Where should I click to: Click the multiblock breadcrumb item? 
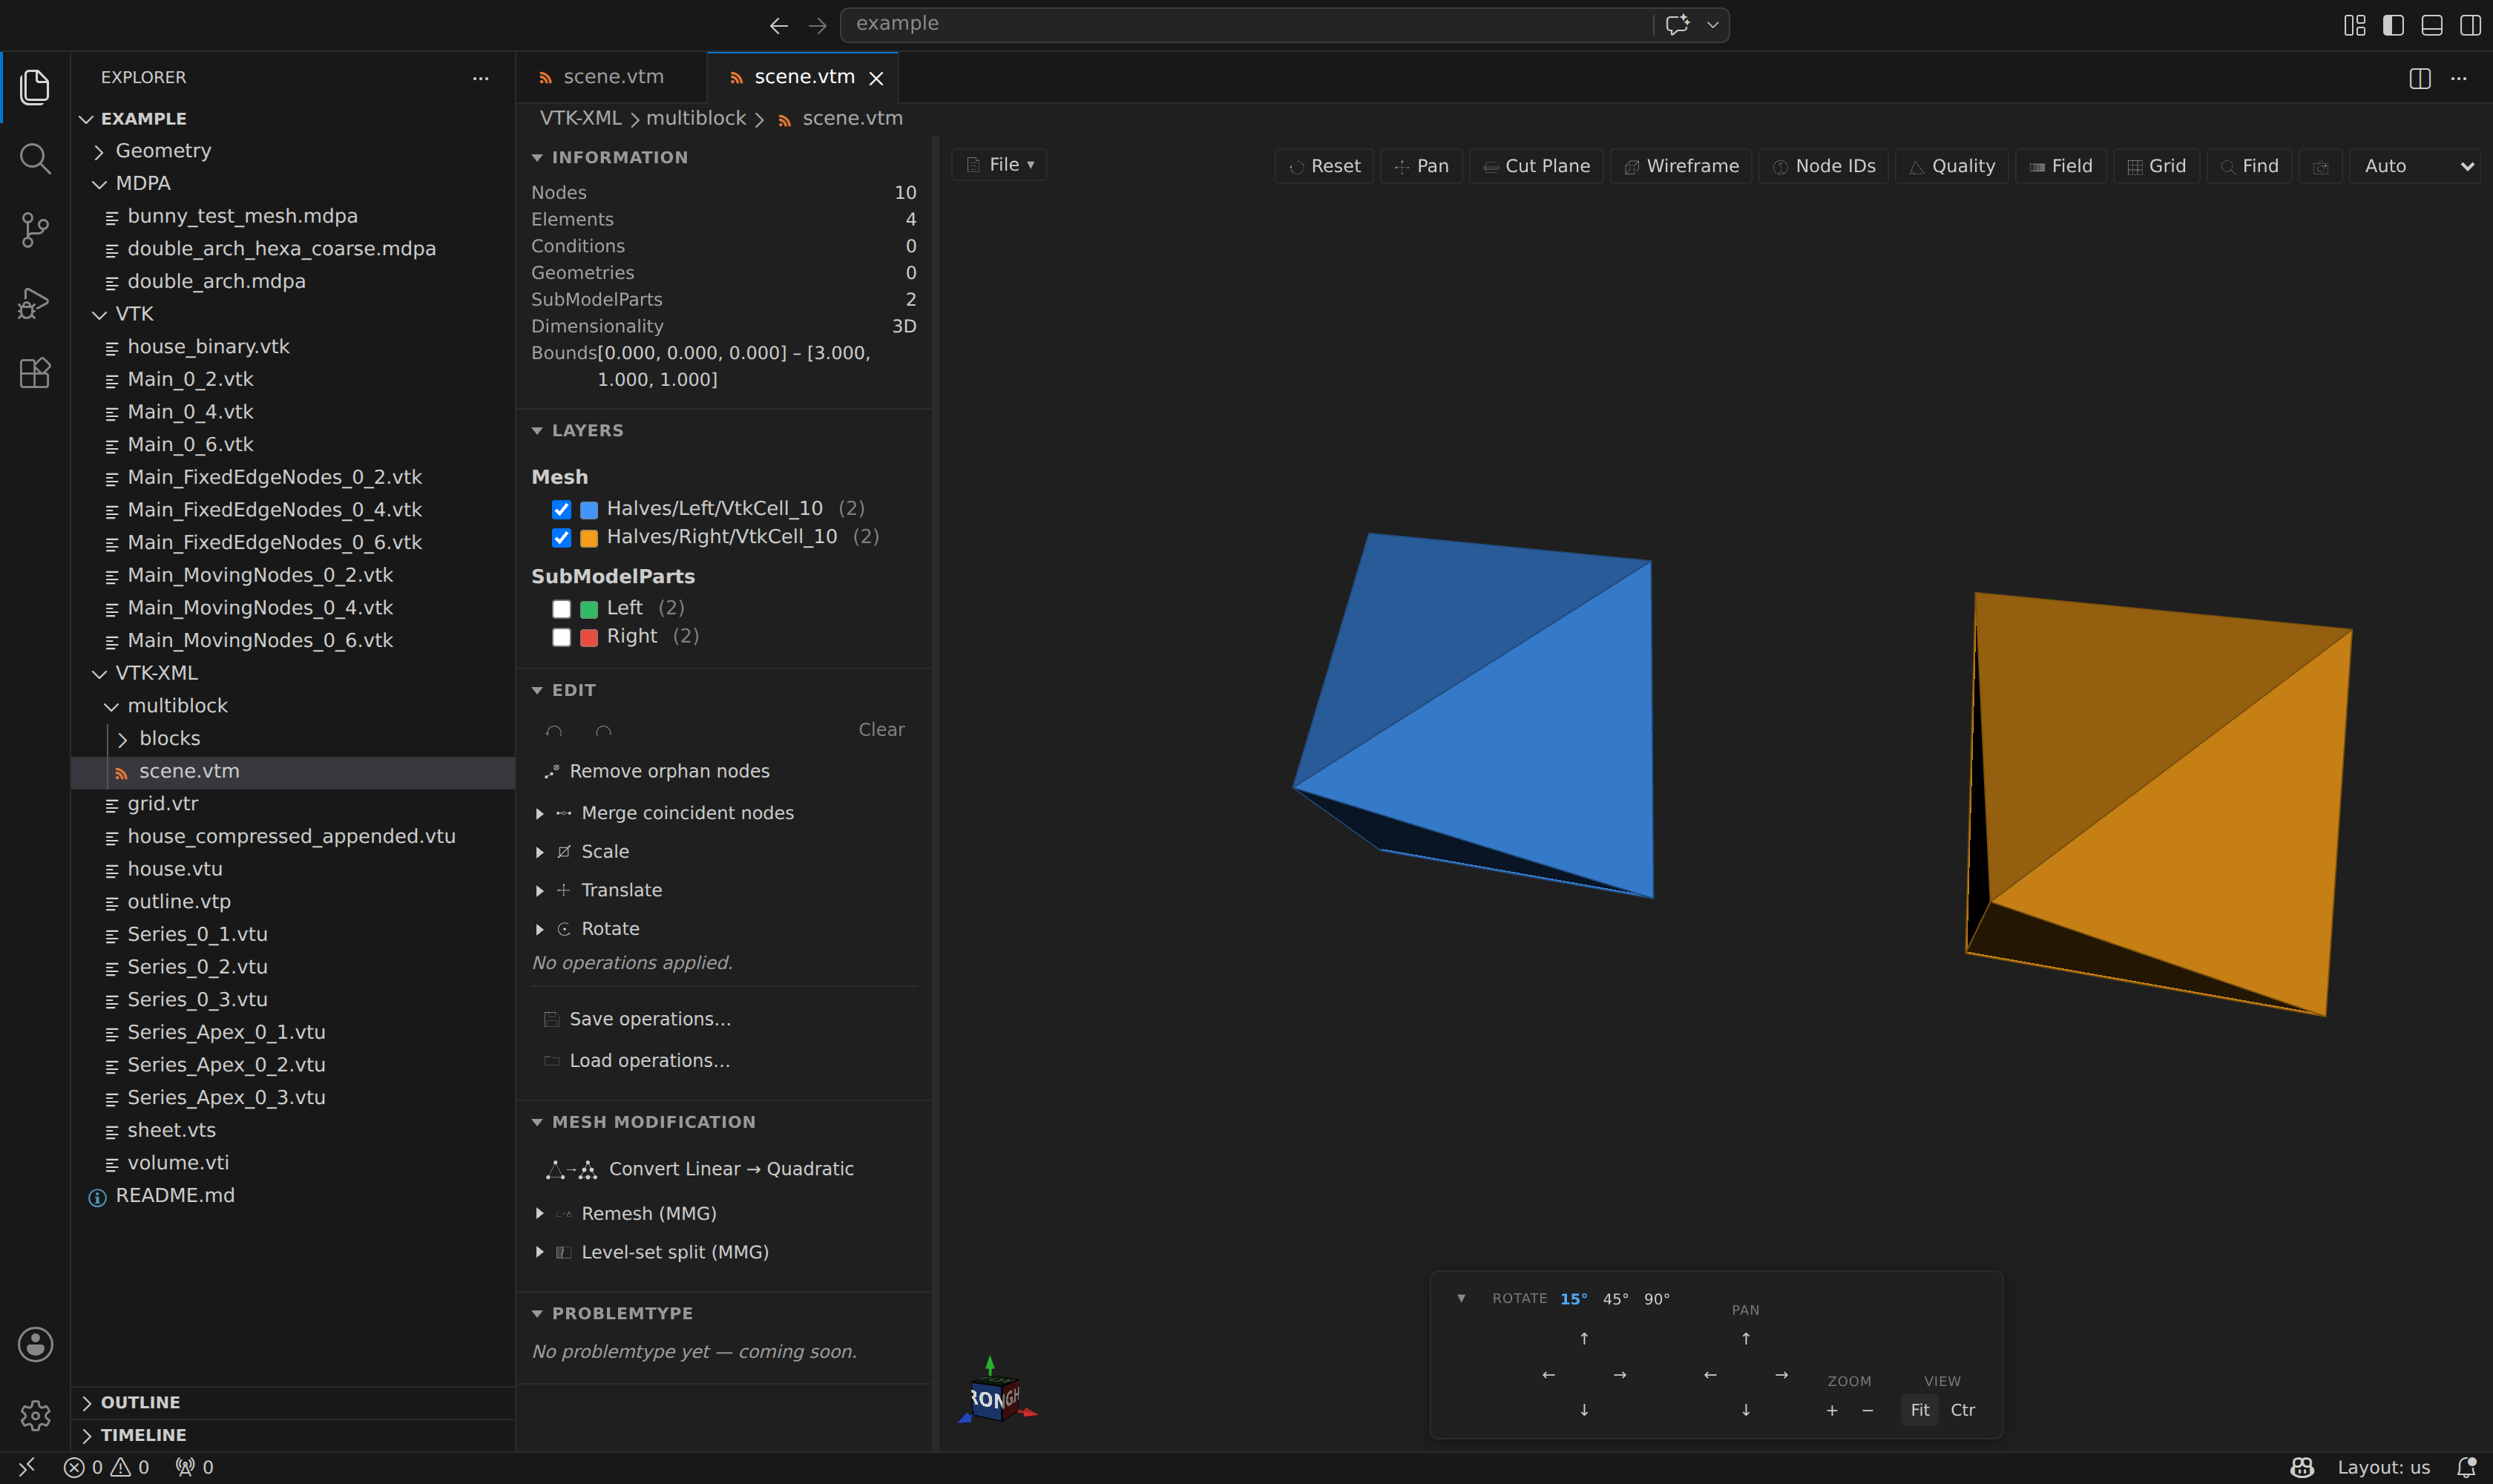click(x=696, y=118)
